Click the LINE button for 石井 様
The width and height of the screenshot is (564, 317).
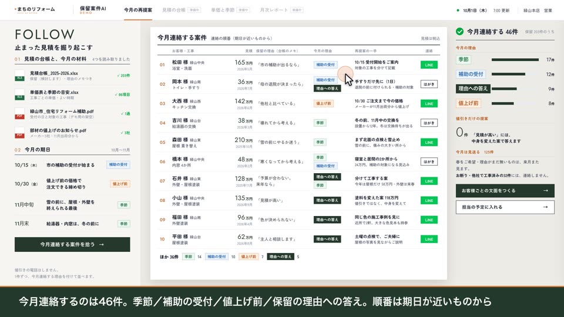point(429,181)
